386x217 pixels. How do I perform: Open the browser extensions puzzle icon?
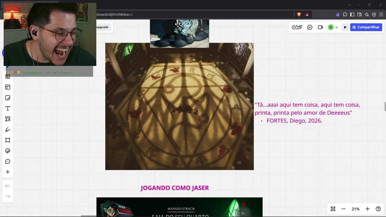click(x=345, y=14)
